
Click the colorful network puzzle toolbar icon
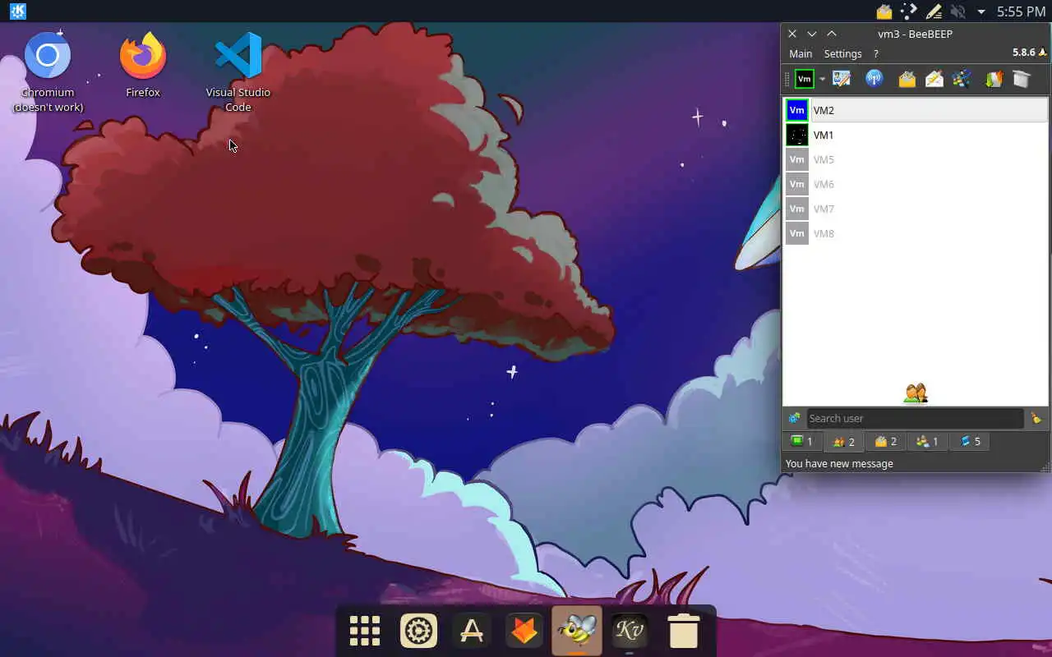click(x=962, y=79)
